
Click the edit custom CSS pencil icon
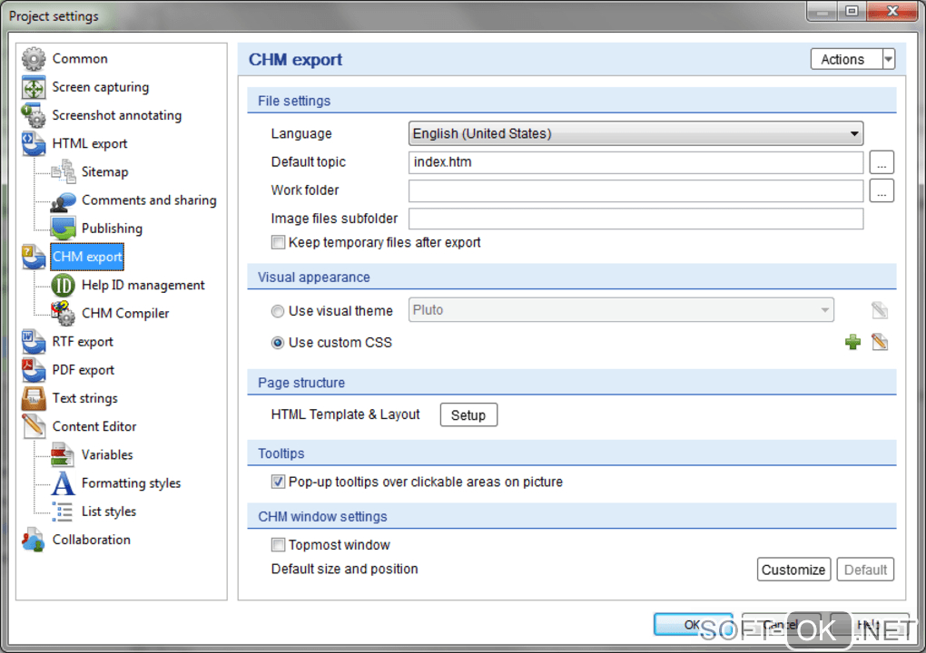point(879,343)
